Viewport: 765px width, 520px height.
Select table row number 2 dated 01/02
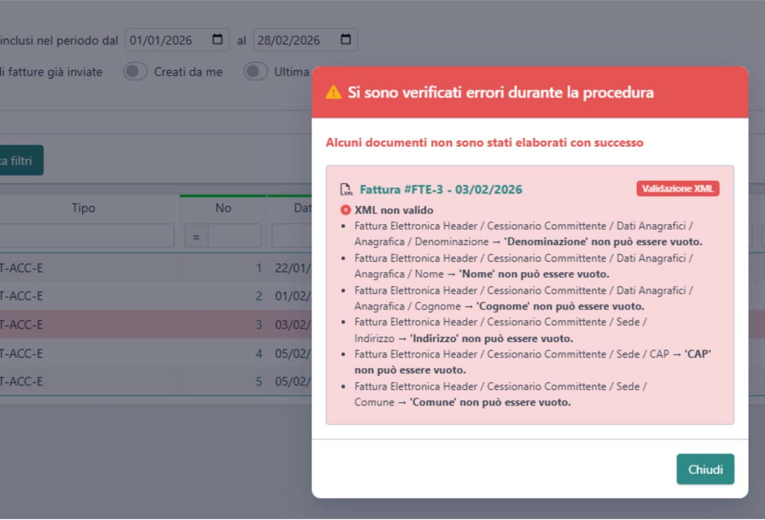[x=156, y=296]
